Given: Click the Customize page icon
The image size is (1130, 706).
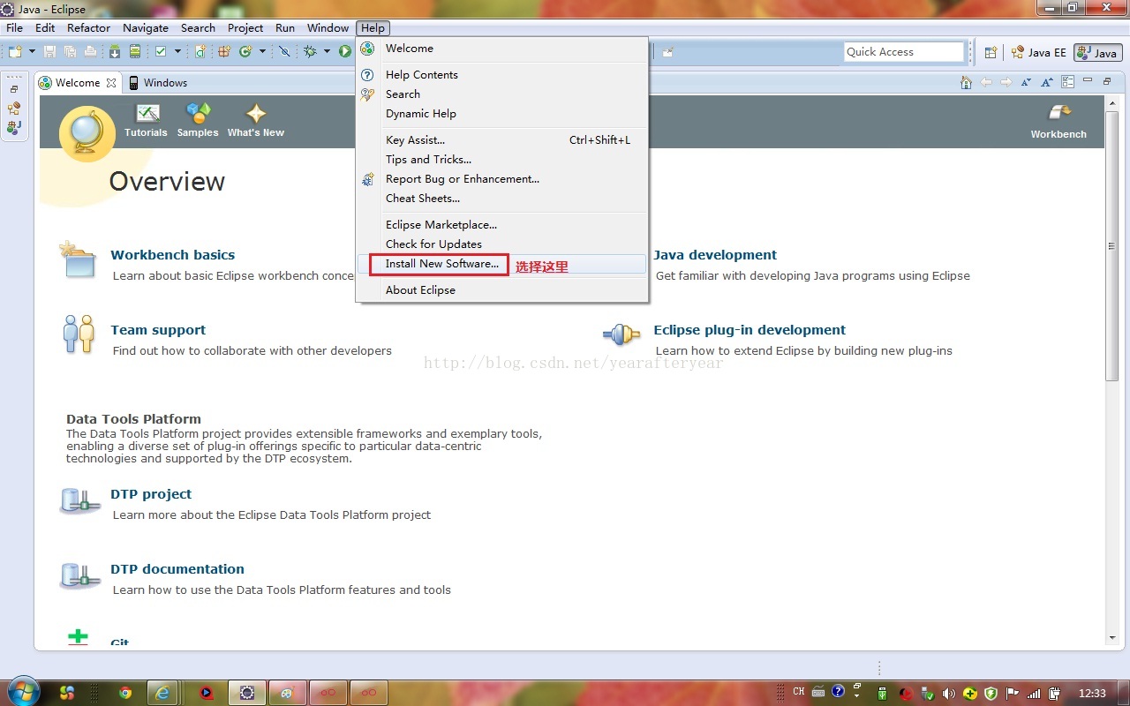Looking at the screenshot, I should [1067, 82].
